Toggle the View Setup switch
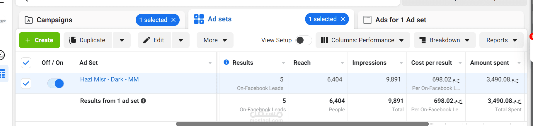The height and width of the screenshot is (126, 533). click(303, 40)
